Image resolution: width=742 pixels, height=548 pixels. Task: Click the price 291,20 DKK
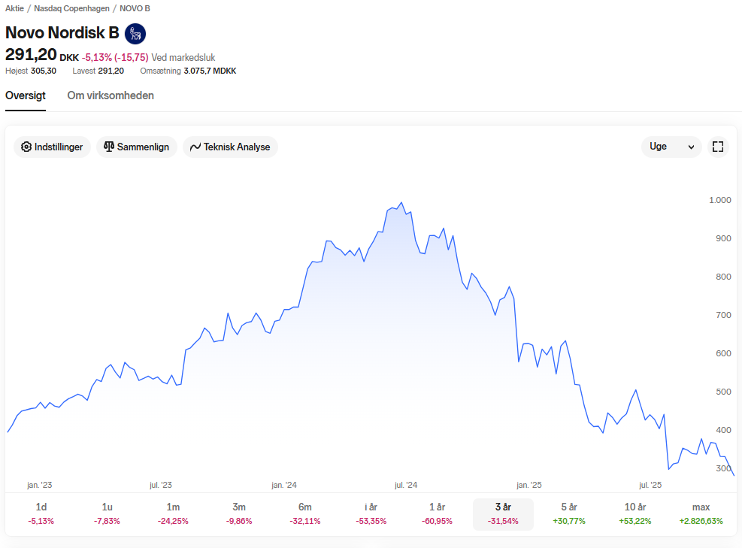[42, 55]
